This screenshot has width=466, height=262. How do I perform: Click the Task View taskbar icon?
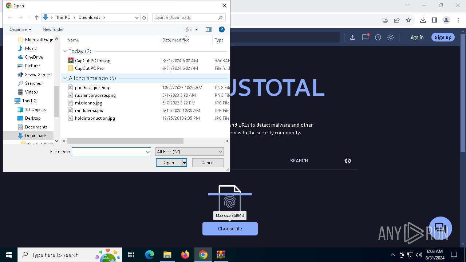point(131,255)
